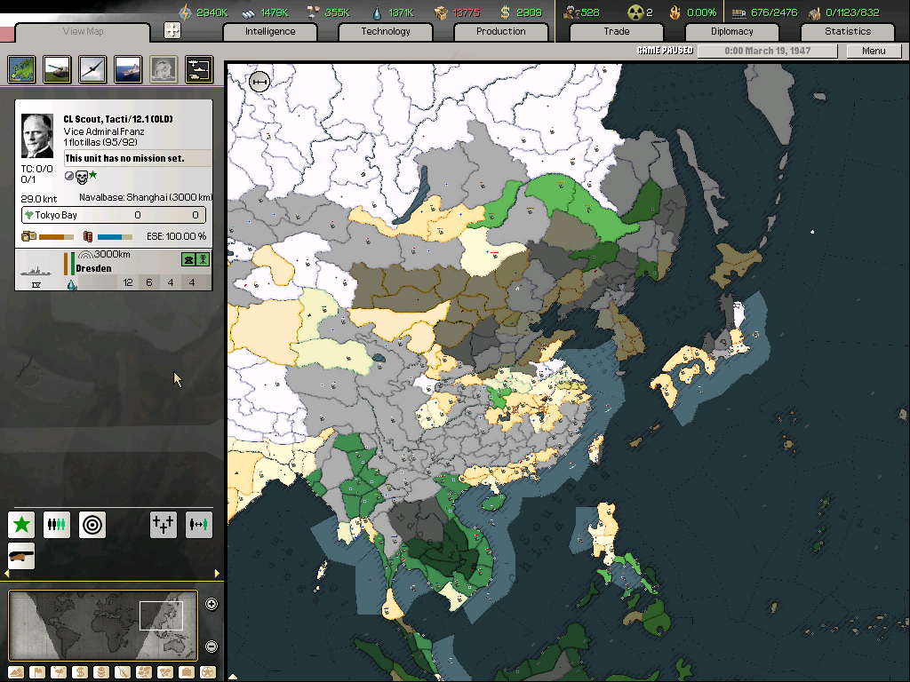Viewport: 910px width, 682px height.
Task: Click the soldiers group icon
Action: [57, 525]
